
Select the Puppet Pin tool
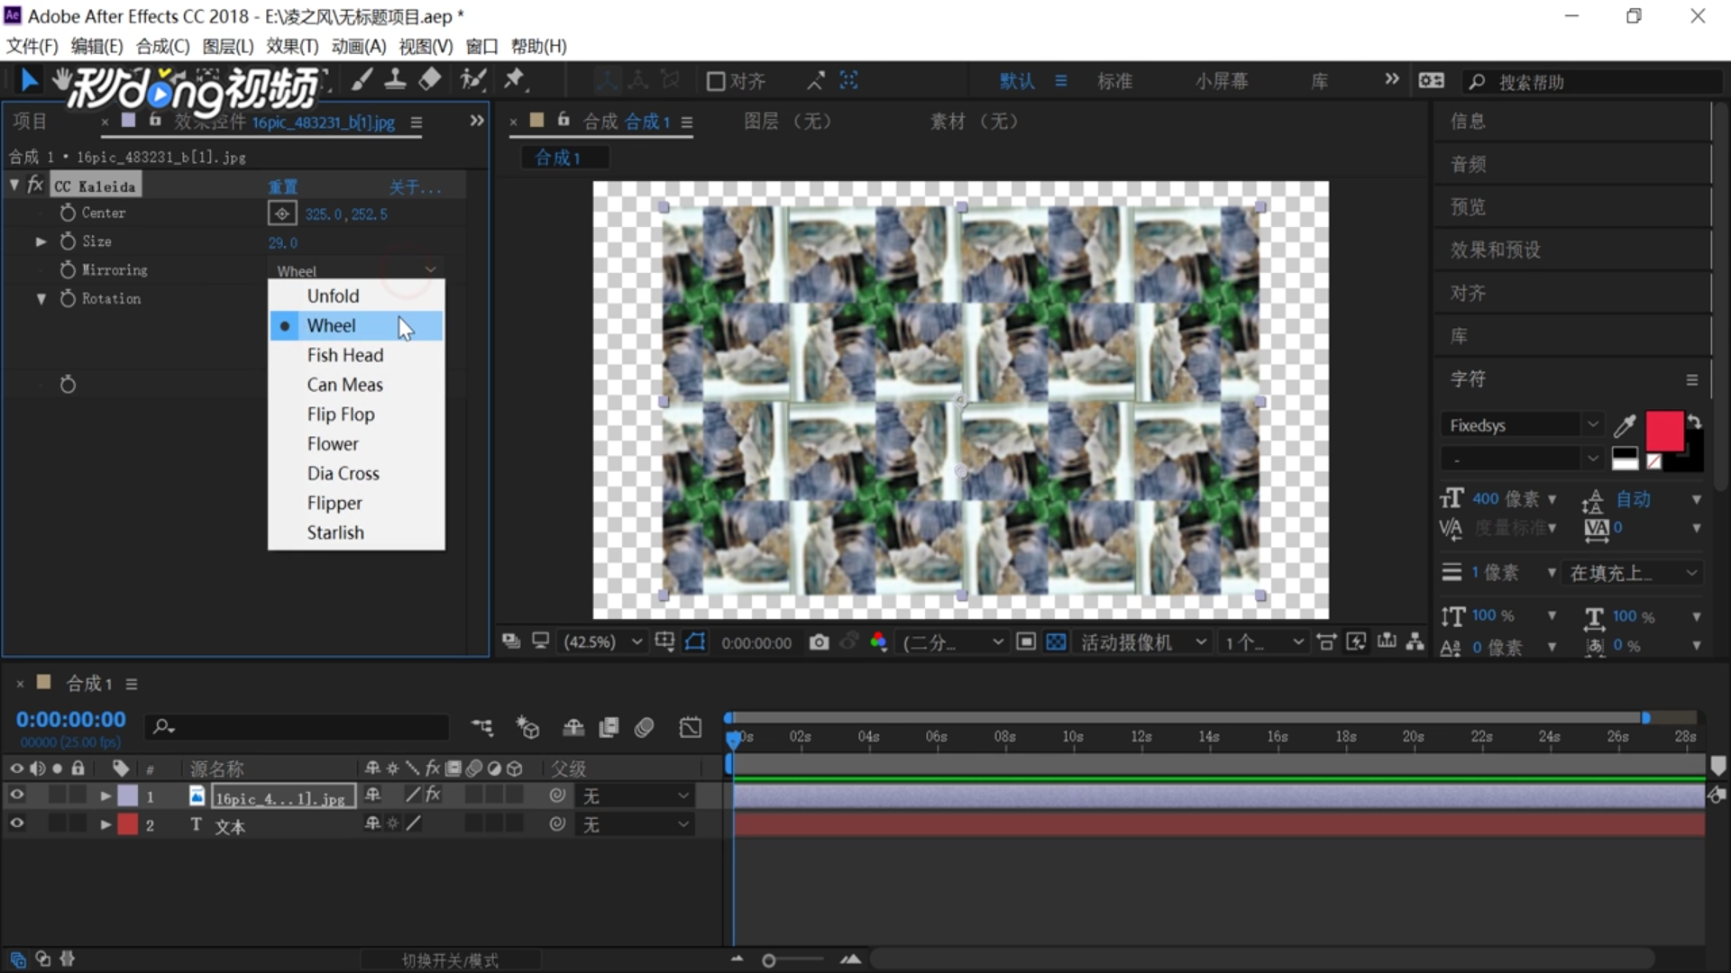[514, 80]
